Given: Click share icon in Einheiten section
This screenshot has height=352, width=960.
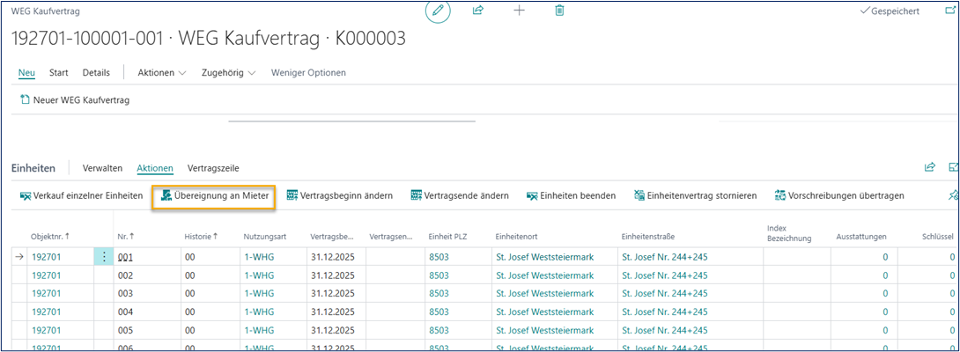Looking at the screenshot, I should pyautogui.click(x=929, y=167).
